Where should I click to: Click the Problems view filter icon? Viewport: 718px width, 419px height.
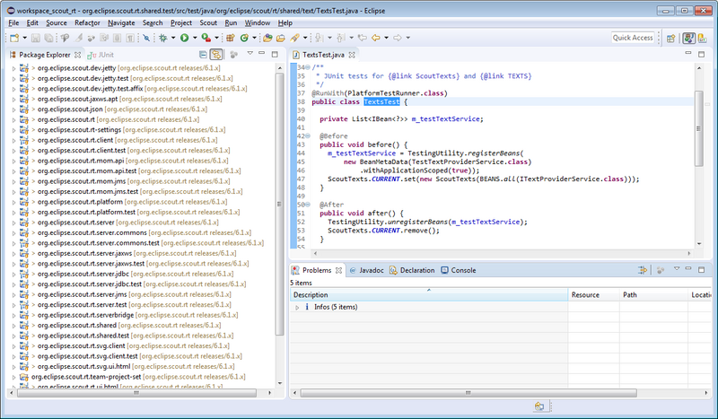pos(643,270)
